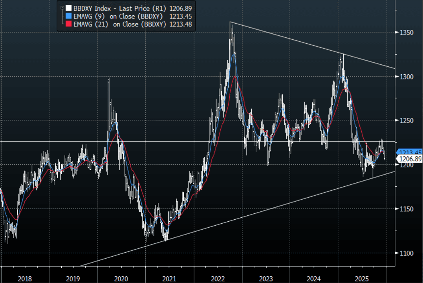Click the 2022 year label on time axis
Image resolution: width=423 pixels, height=283 pixels.
218,279
